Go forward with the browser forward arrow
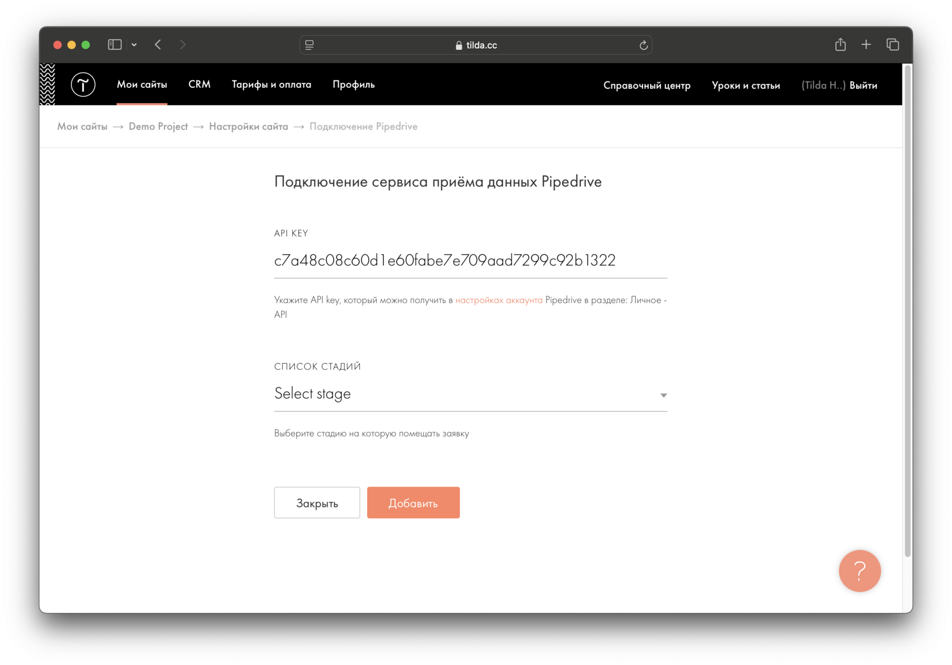952x665 pixels. pyautogui.click(x=182, y=45)
